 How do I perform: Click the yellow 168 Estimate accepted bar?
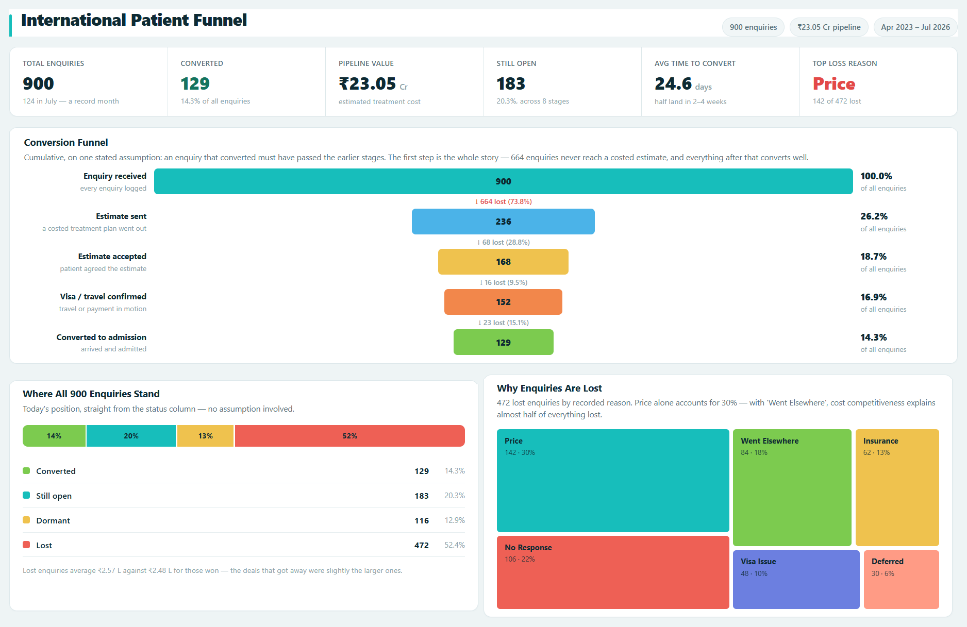pos(503,262)
